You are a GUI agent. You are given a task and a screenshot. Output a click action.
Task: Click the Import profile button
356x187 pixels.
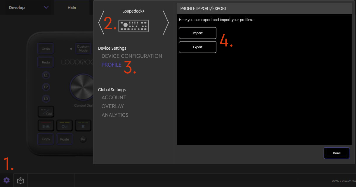coord(197,33)
